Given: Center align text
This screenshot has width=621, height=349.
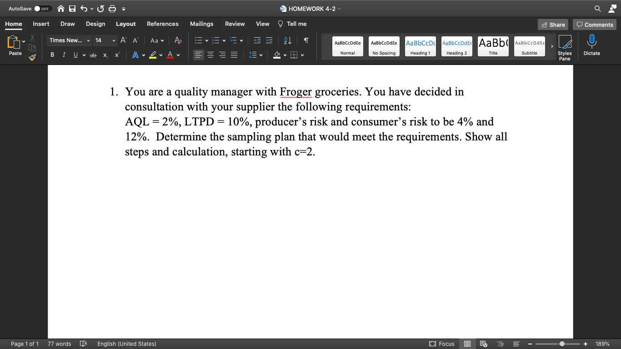Looking at the screenshot, I should click(210, 55).
